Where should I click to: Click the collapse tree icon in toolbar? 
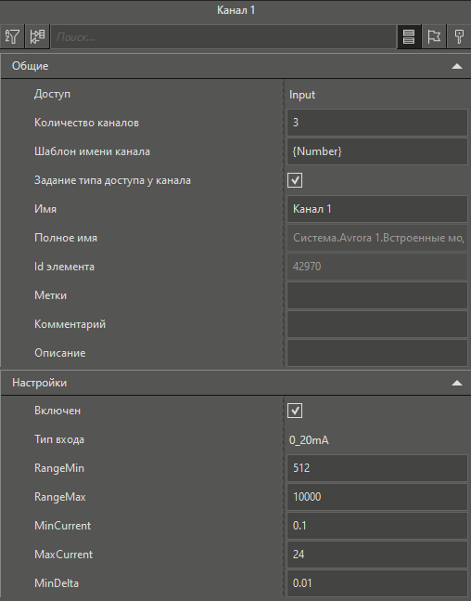(37, 37)
